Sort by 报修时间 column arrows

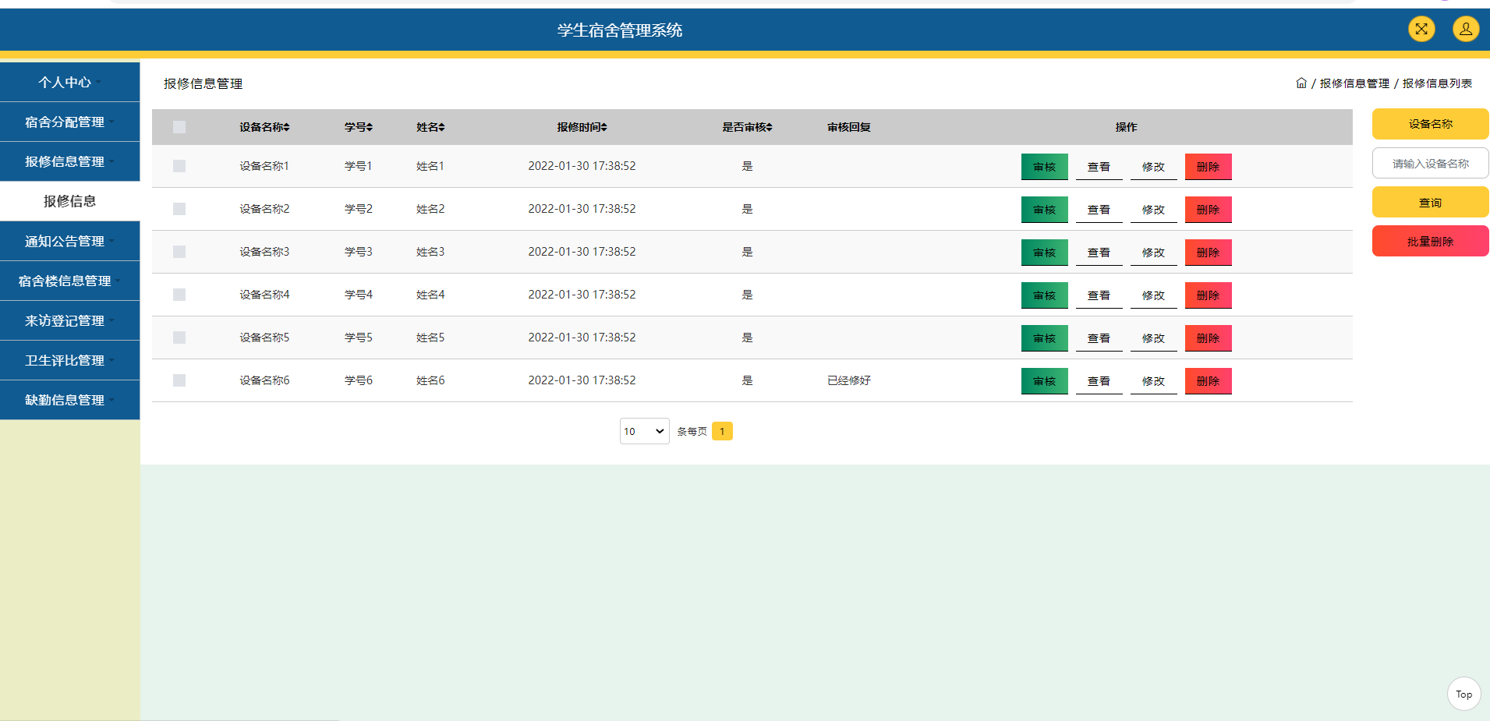pos(603,127)
